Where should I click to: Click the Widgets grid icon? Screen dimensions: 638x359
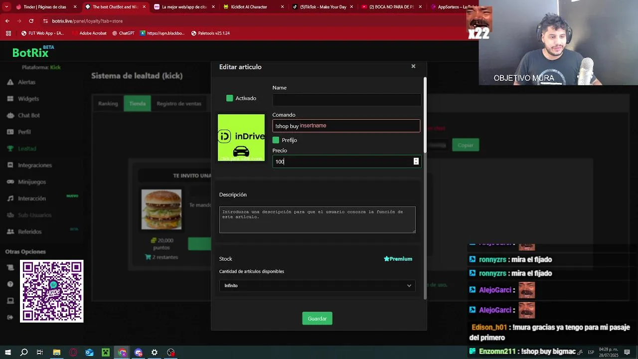[x=10, y=99]
